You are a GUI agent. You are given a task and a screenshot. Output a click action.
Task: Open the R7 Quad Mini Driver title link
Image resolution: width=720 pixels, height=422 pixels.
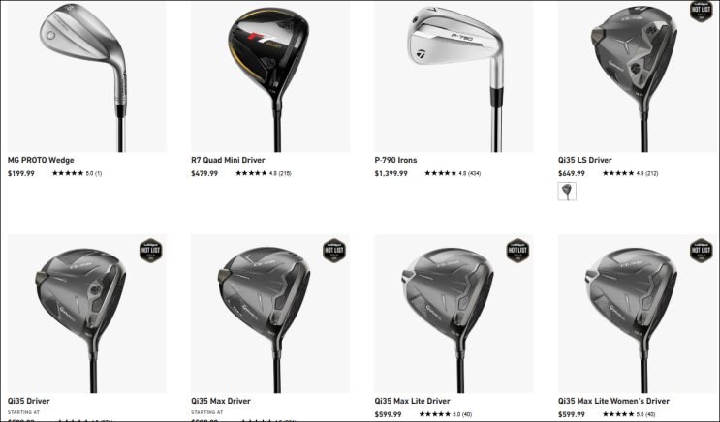pyautogui.click(x=228, y=160)
